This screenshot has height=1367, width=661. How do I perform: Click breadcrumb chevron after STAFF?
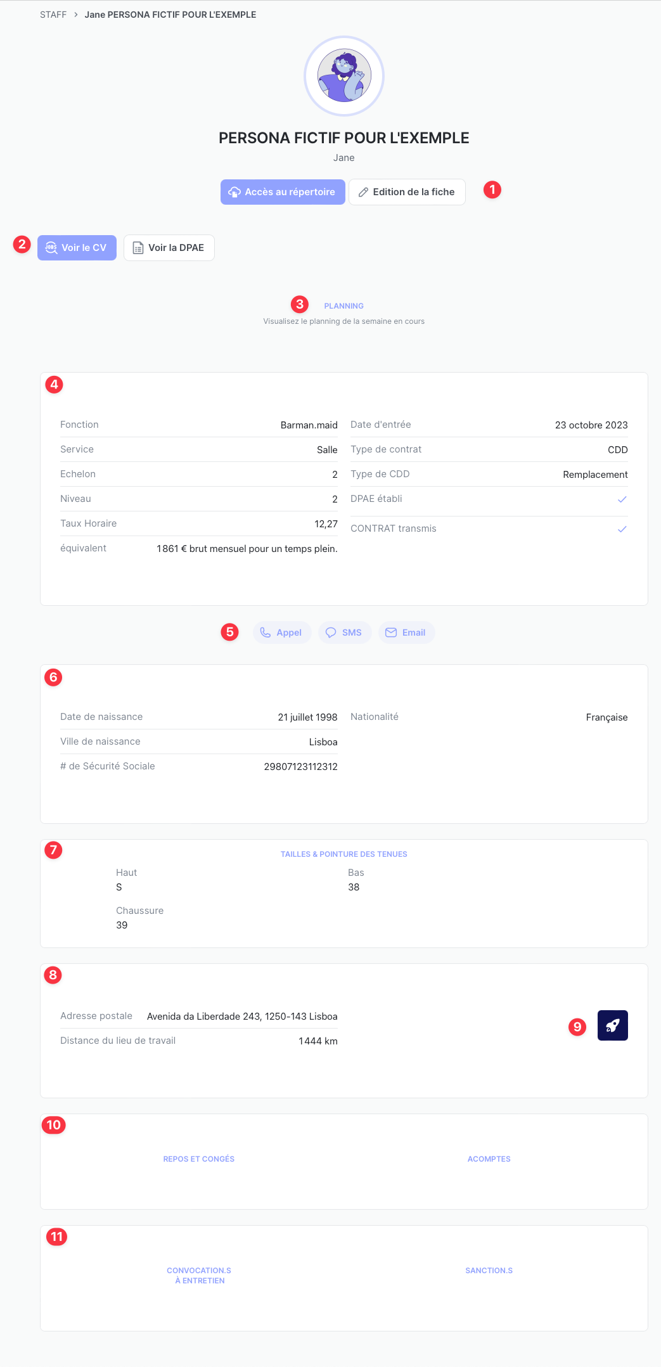(x=75, y=15)
